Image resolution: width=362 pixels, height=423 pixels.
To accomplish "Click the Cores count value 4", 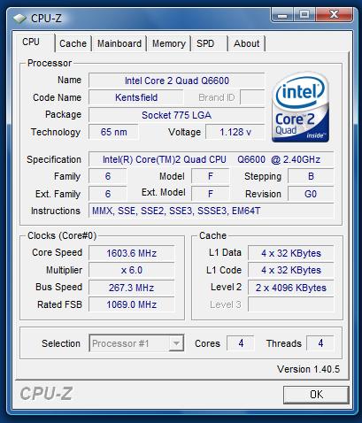I will coord(241,343).
